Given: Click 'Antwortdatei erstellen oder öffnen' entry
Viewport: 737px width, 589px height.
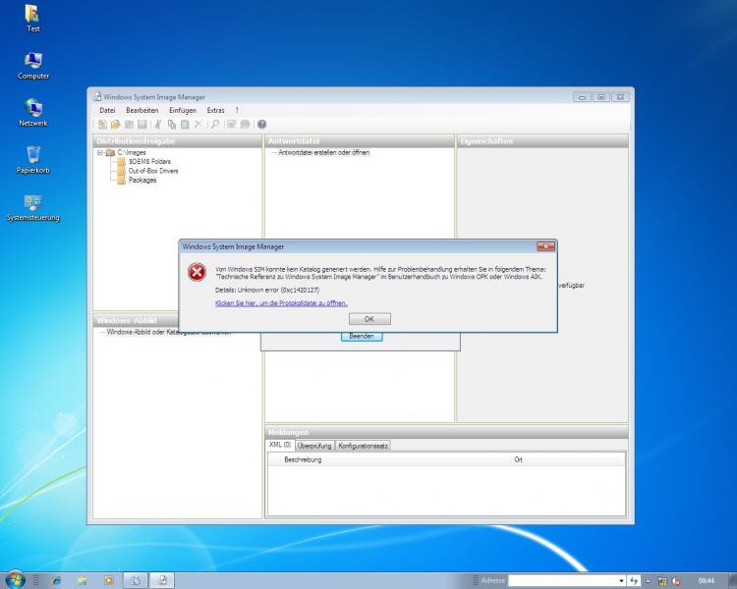Looking at the screenshot, I should pos(324,153).
